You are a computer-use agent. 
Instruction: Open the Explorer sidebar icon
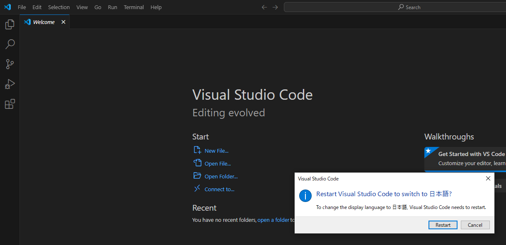click(10, 24)
